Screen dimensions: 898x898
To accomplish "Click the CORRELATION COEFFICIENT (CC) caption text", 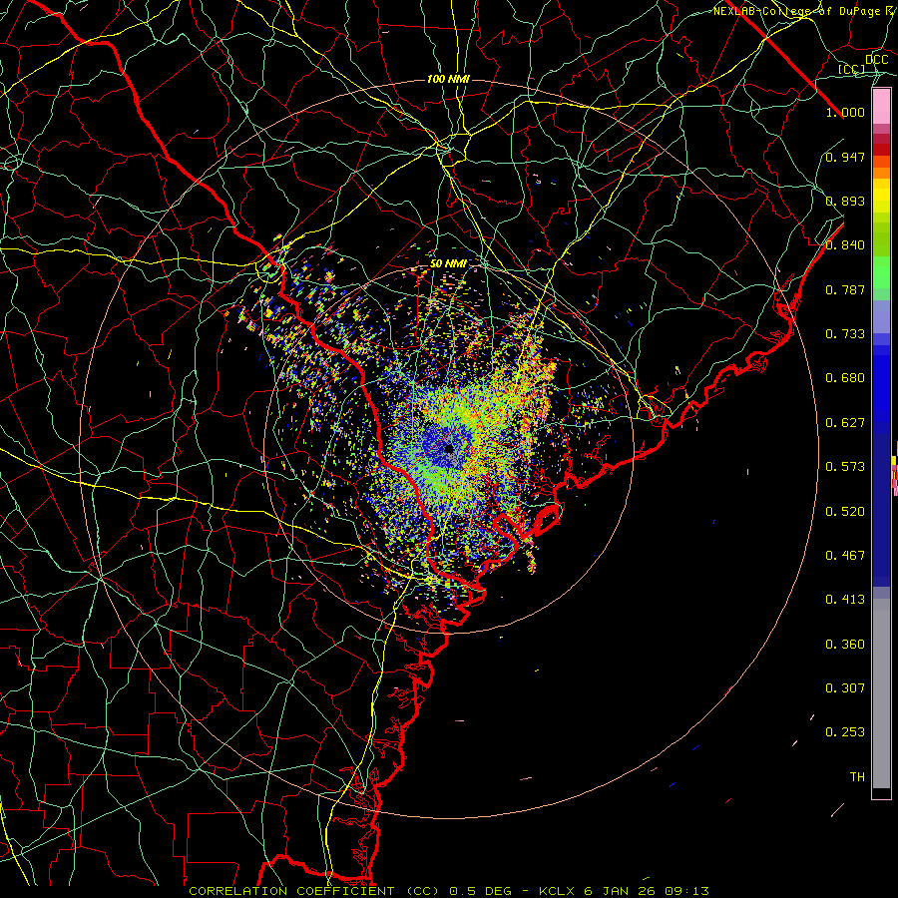I will (314, 891).
